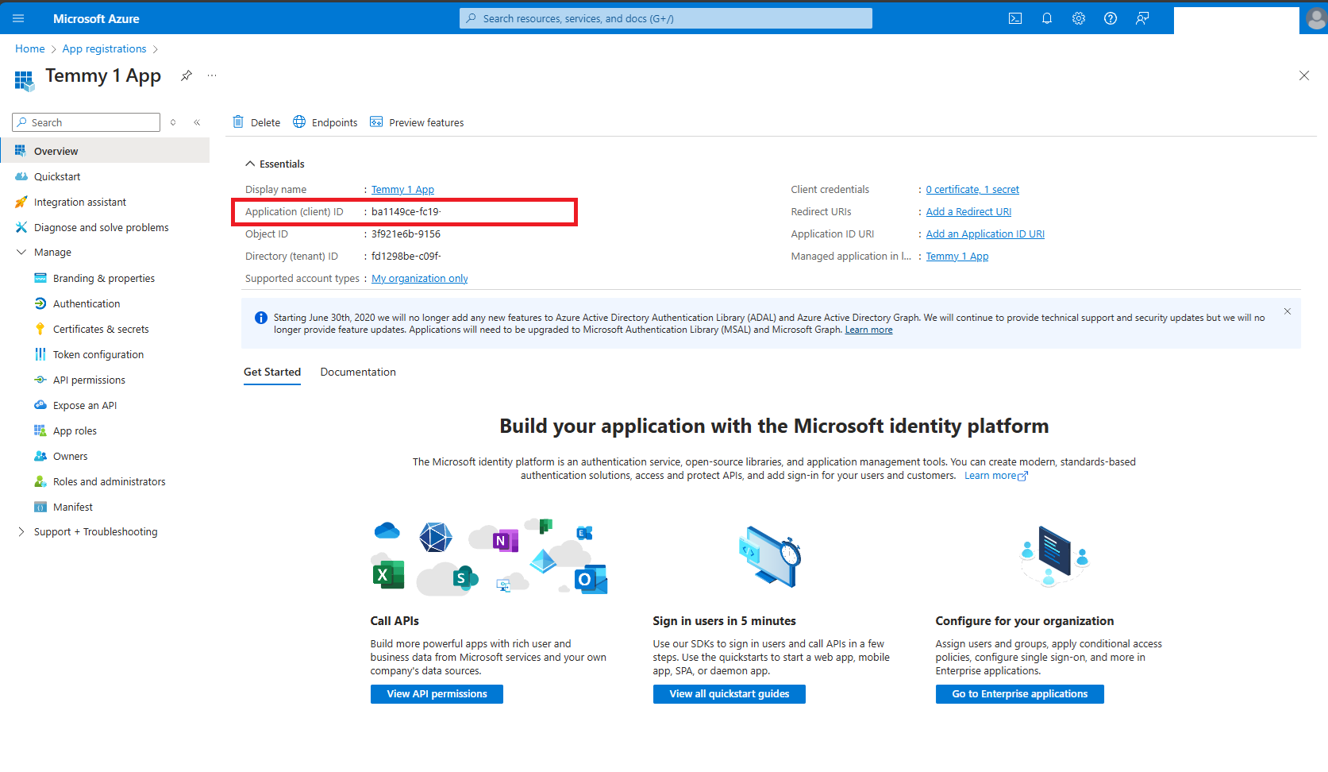Image resolution: width=1328 pixels, height=772 pixels.
Task: Click the Endpoints globe icon
Action: click(299, 122)
